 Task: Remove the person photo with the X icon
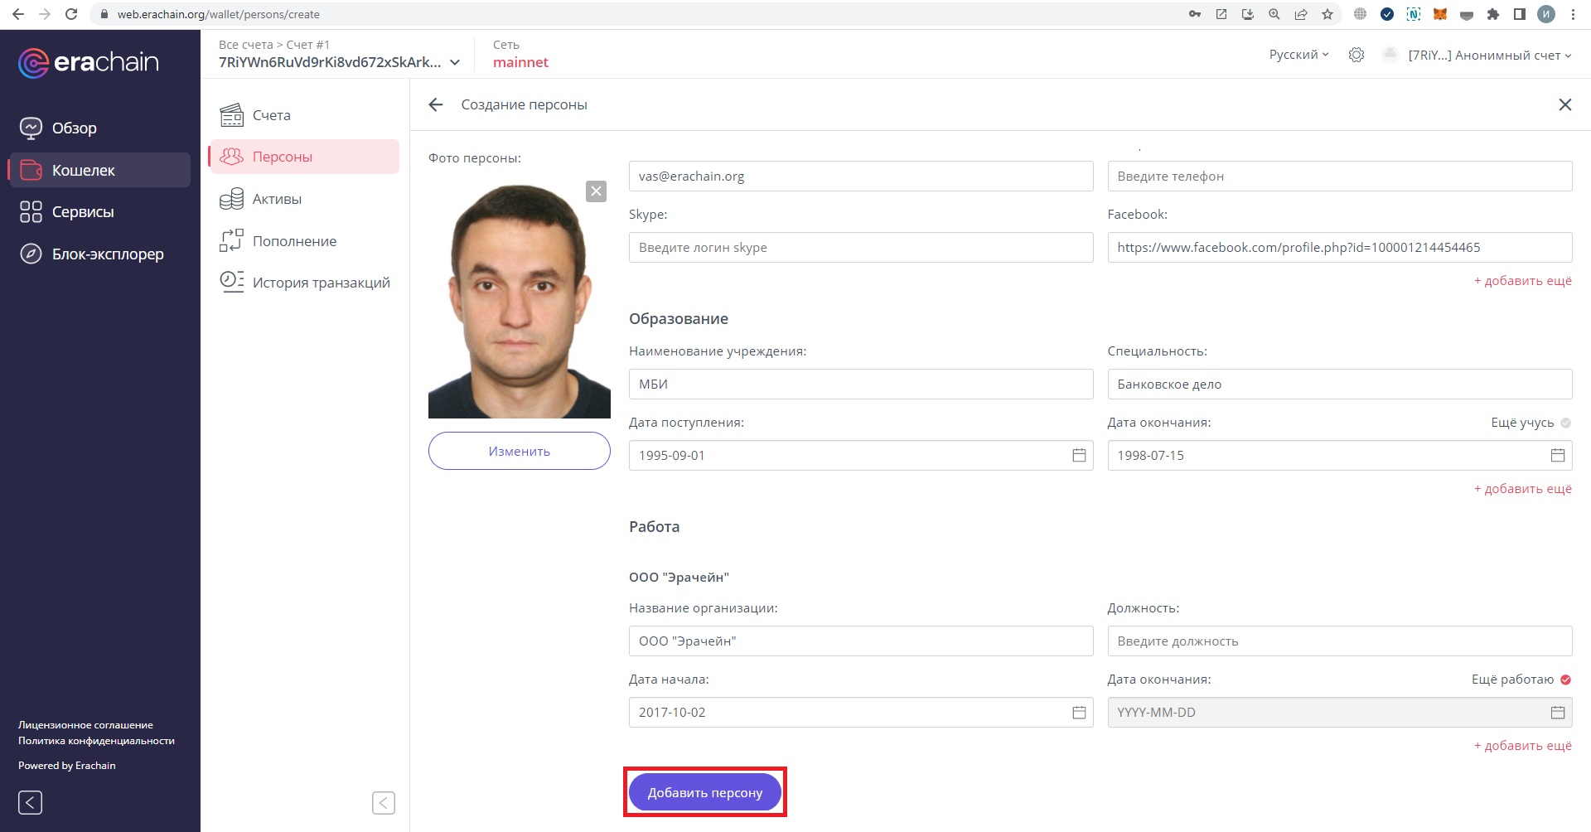(x=596, y=190)
